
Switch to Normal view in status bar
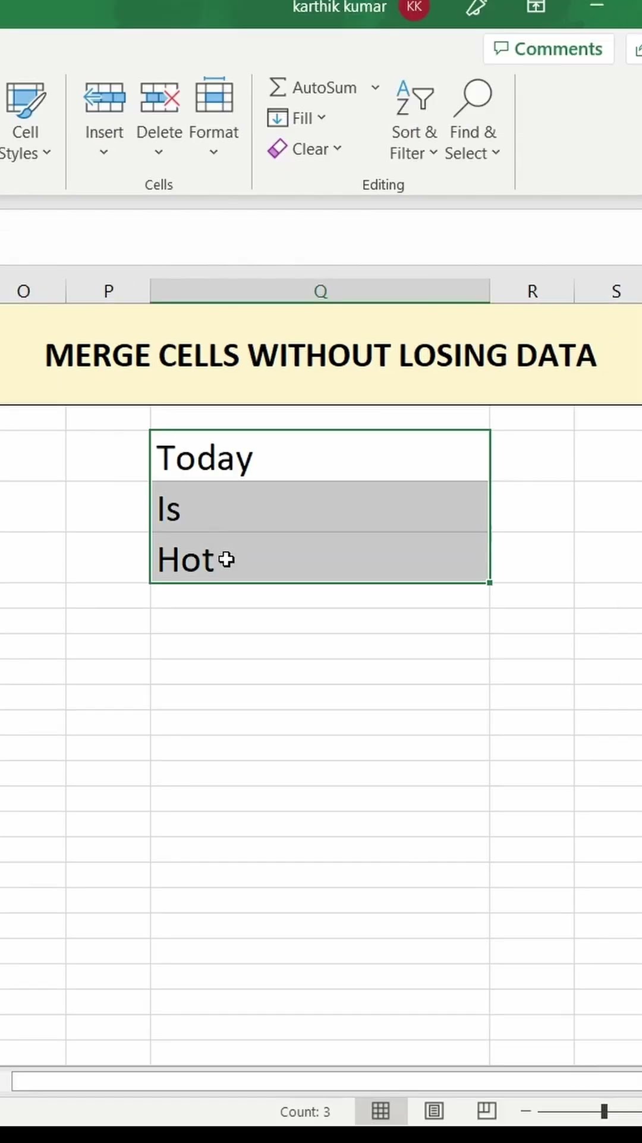pyautogui.click(x=380, y=1111)
